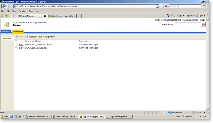
Task: Click New Role Assignment
Action: point(42,37)
